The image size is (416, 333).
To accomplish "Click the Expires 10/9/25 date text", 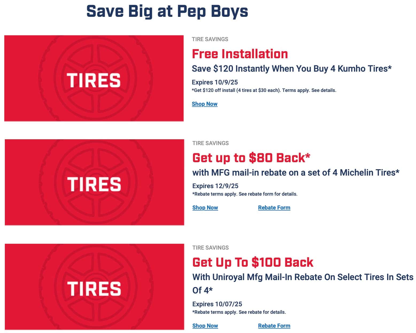I will [x=215, y=82].
